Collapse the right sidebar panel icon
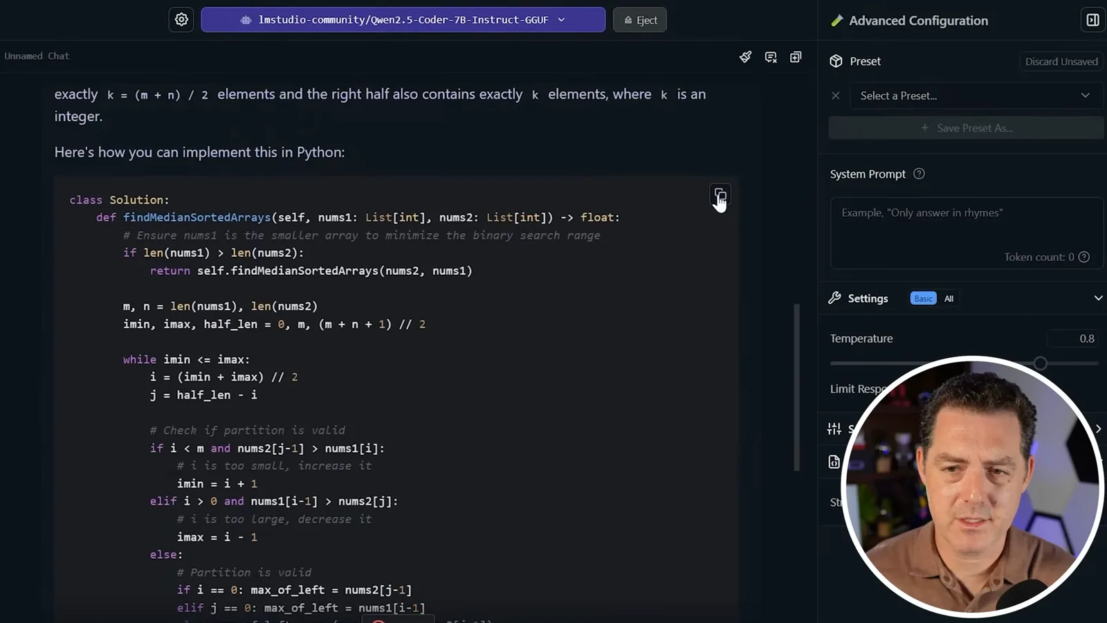This screenshot has height=623, width=1107. point(1092,20)
